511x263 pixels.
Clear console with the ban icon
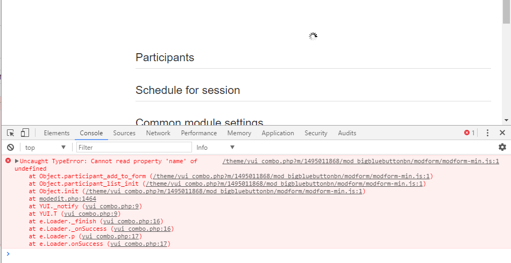click(10, 147)
